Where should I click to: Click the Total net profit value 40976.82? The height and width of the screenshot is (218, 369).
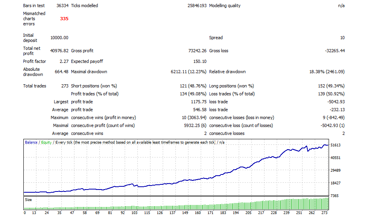pos(59,51)
